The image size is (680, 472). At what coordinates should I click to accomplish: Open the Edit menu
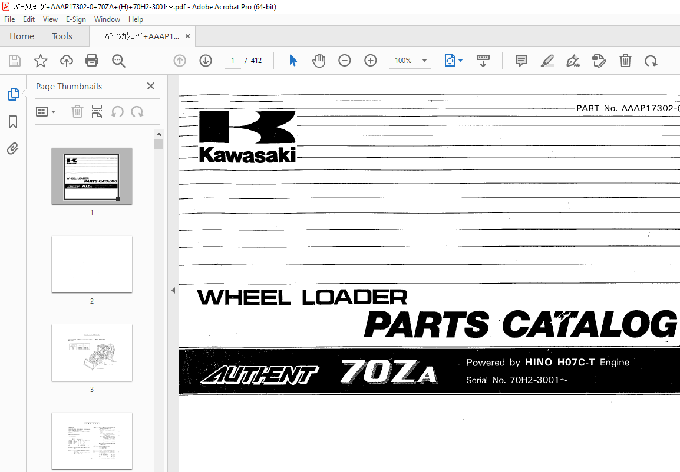pyautogui.click(x=29, y=19)
